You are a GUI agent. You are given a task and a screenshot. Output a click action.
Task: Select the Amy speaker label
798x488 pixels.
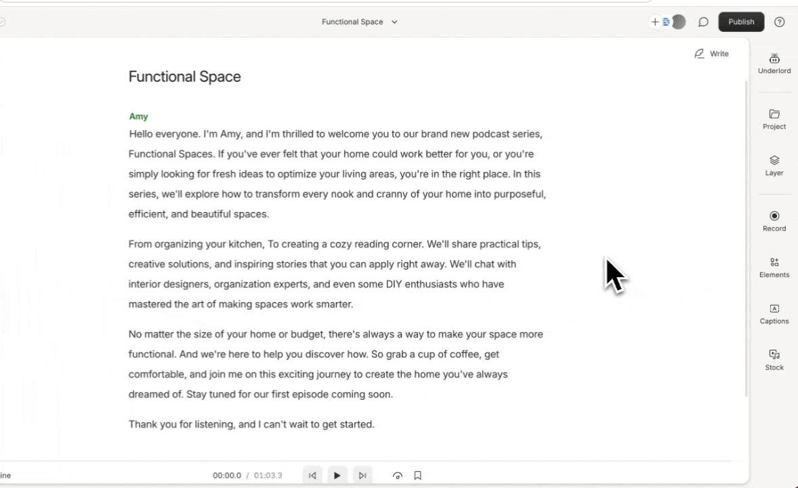tap(138, 117)
